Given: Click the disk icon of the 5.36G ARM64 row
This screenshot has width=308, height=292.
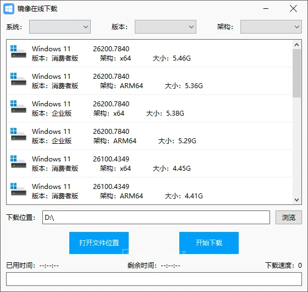Looking at the screenshot, I should coord(18,79).
